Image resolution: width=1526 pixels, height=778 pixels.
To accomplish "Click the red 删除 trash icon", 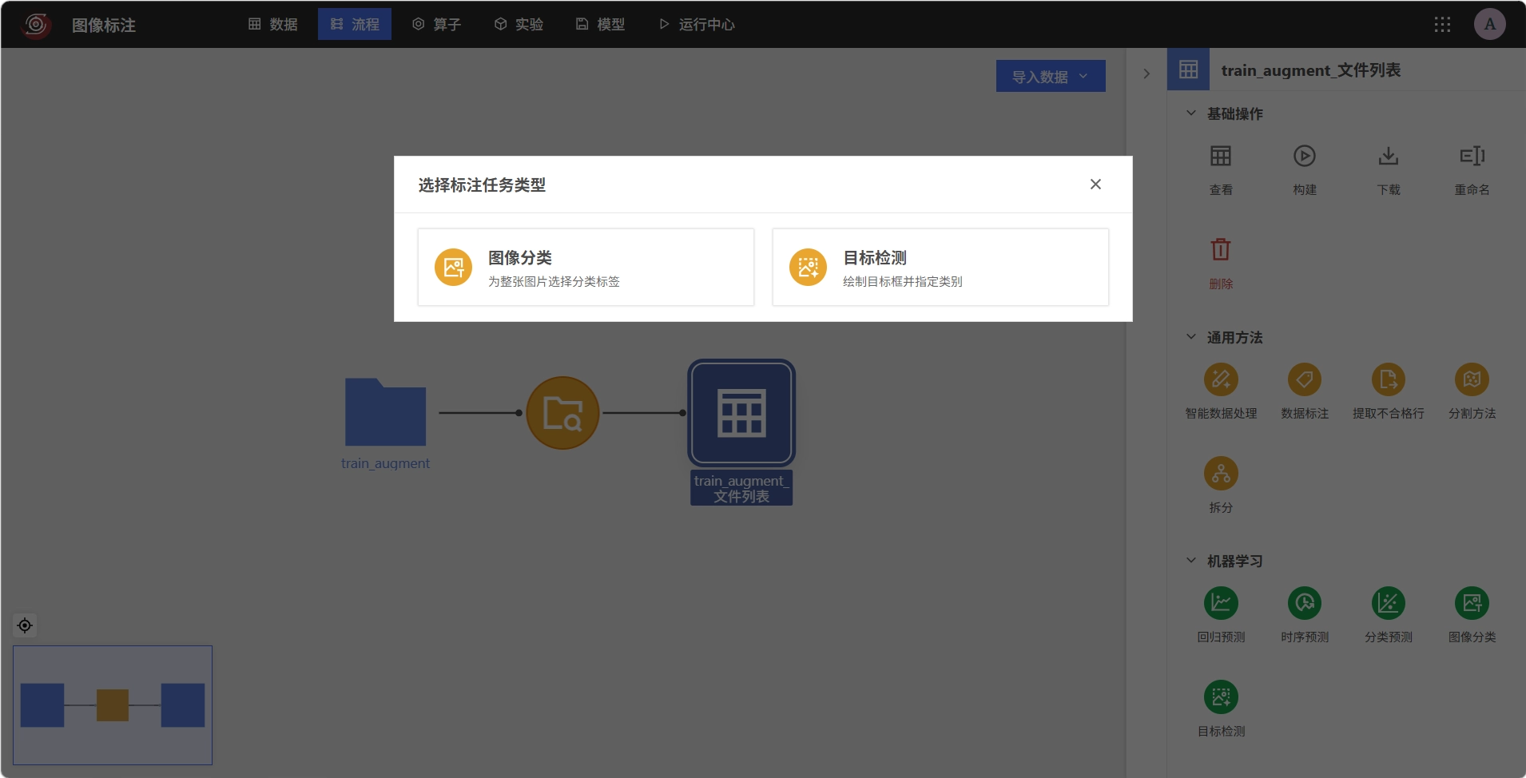I will click(1221, 250).
